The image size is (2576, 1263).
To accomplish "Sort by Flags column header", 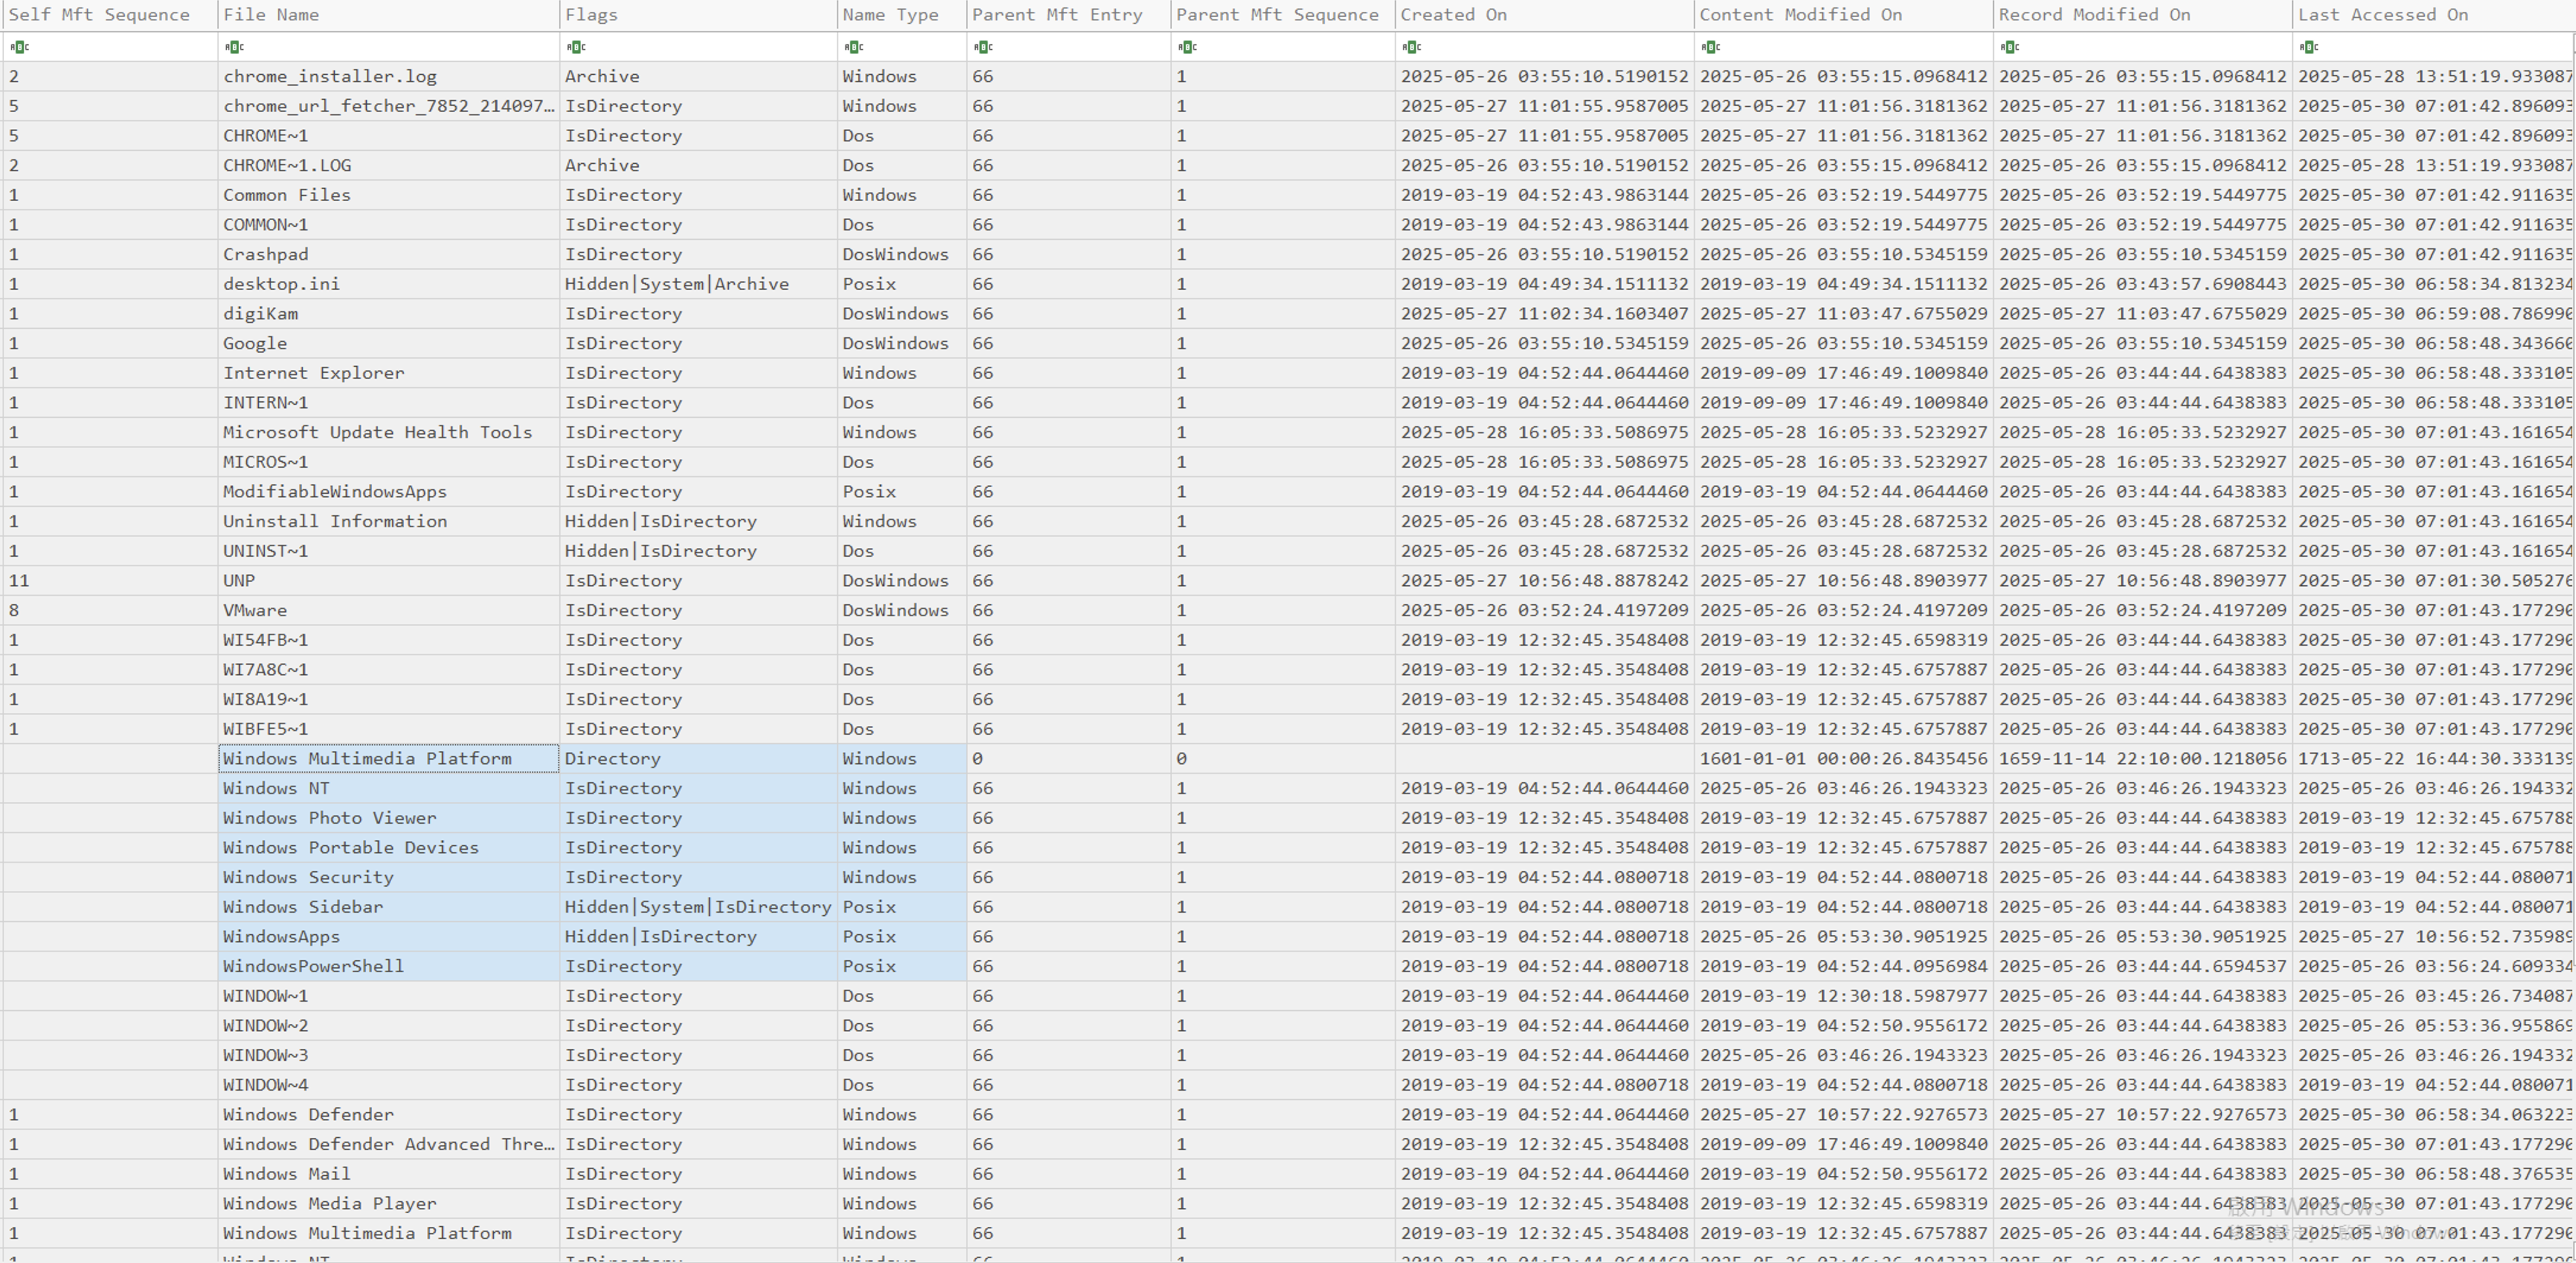I will 591,15.
